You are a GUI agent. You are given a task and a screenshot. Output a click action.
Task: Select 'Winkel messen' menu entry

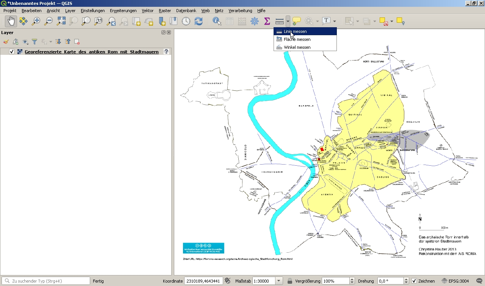click(305, 47)
